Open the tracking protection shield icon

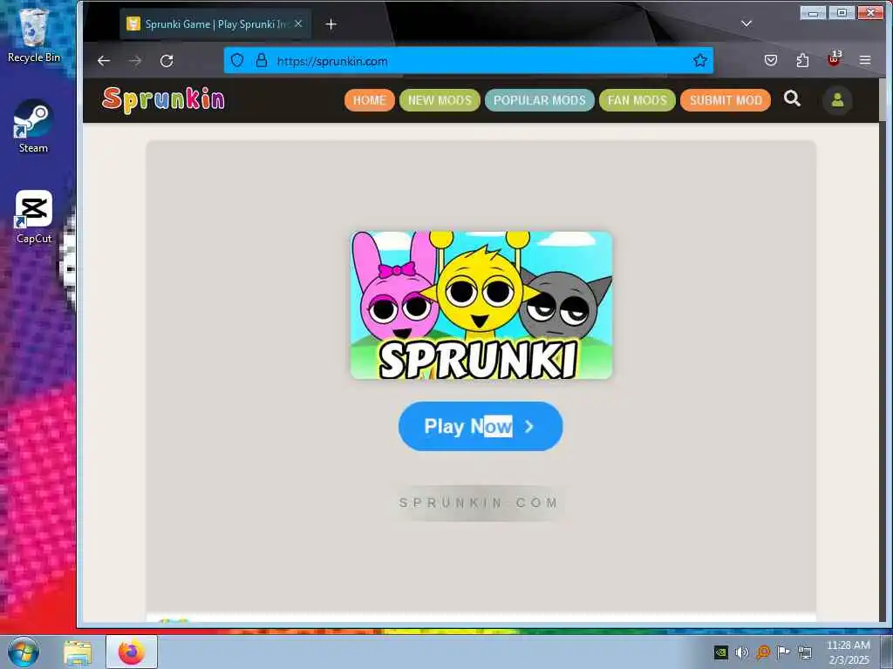coord(237,60)
